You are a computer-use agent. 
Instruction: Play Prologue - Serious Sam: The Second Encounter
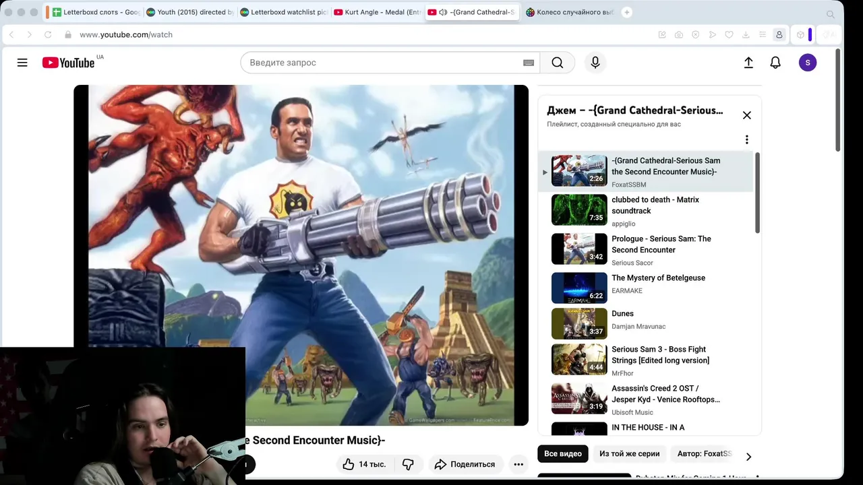(x=645, y=249)
